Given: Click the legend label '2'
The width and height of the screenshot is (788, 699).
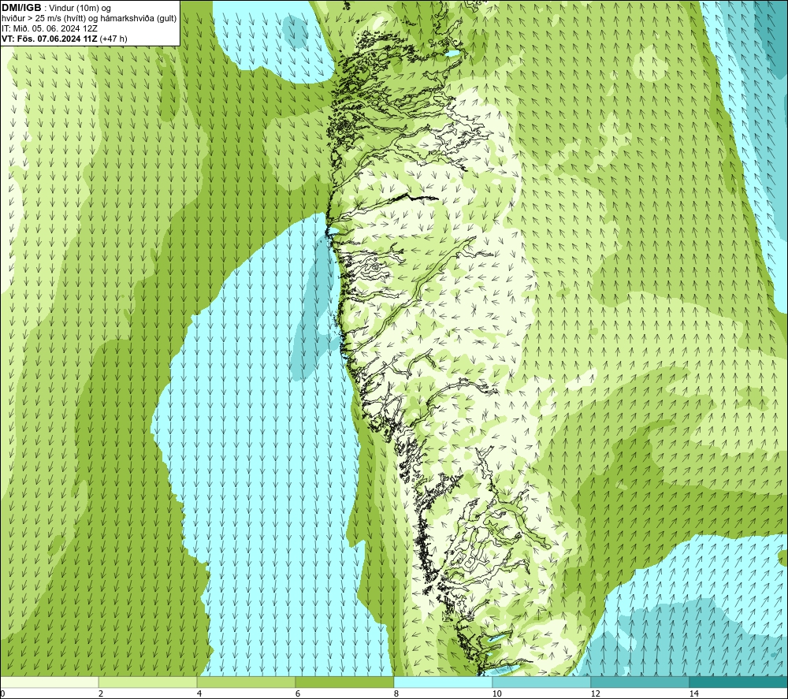Looking at the screenshot, I should tap(101, 694).
